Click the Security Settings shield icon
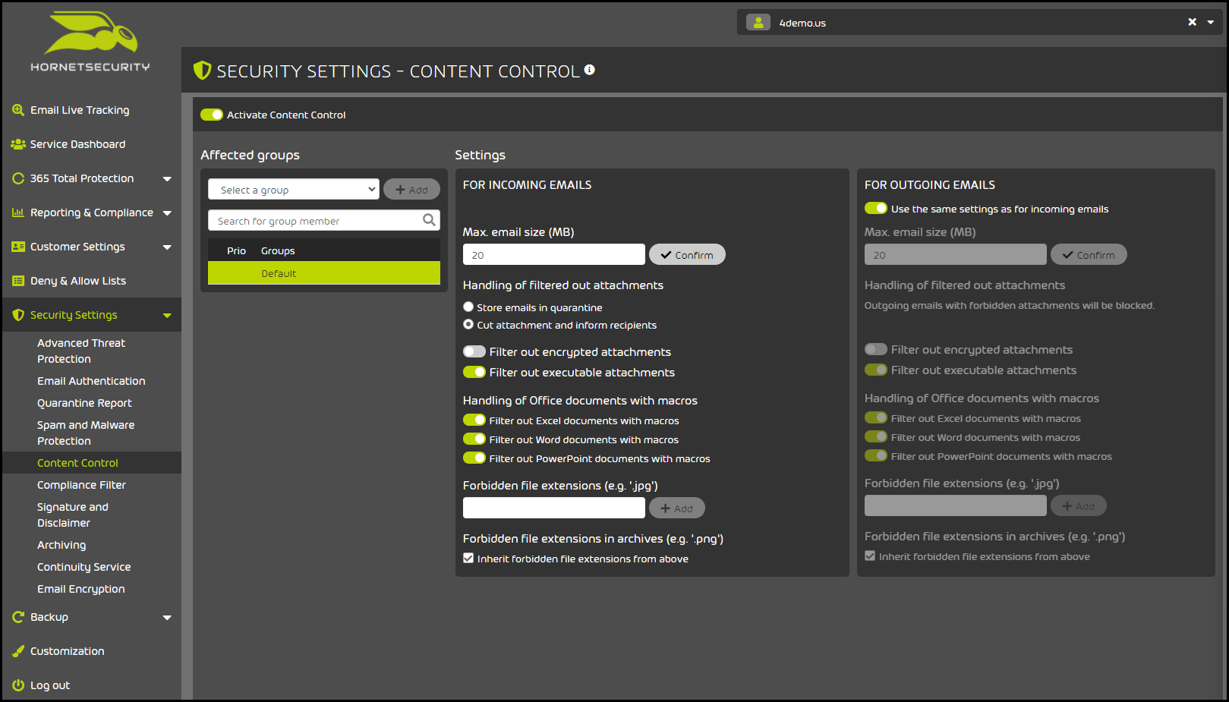The image size is (1229, 702). coord(18,315)
